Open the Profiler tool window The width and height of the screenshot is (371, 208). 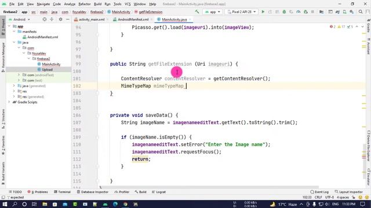click(x=122, y=192)
